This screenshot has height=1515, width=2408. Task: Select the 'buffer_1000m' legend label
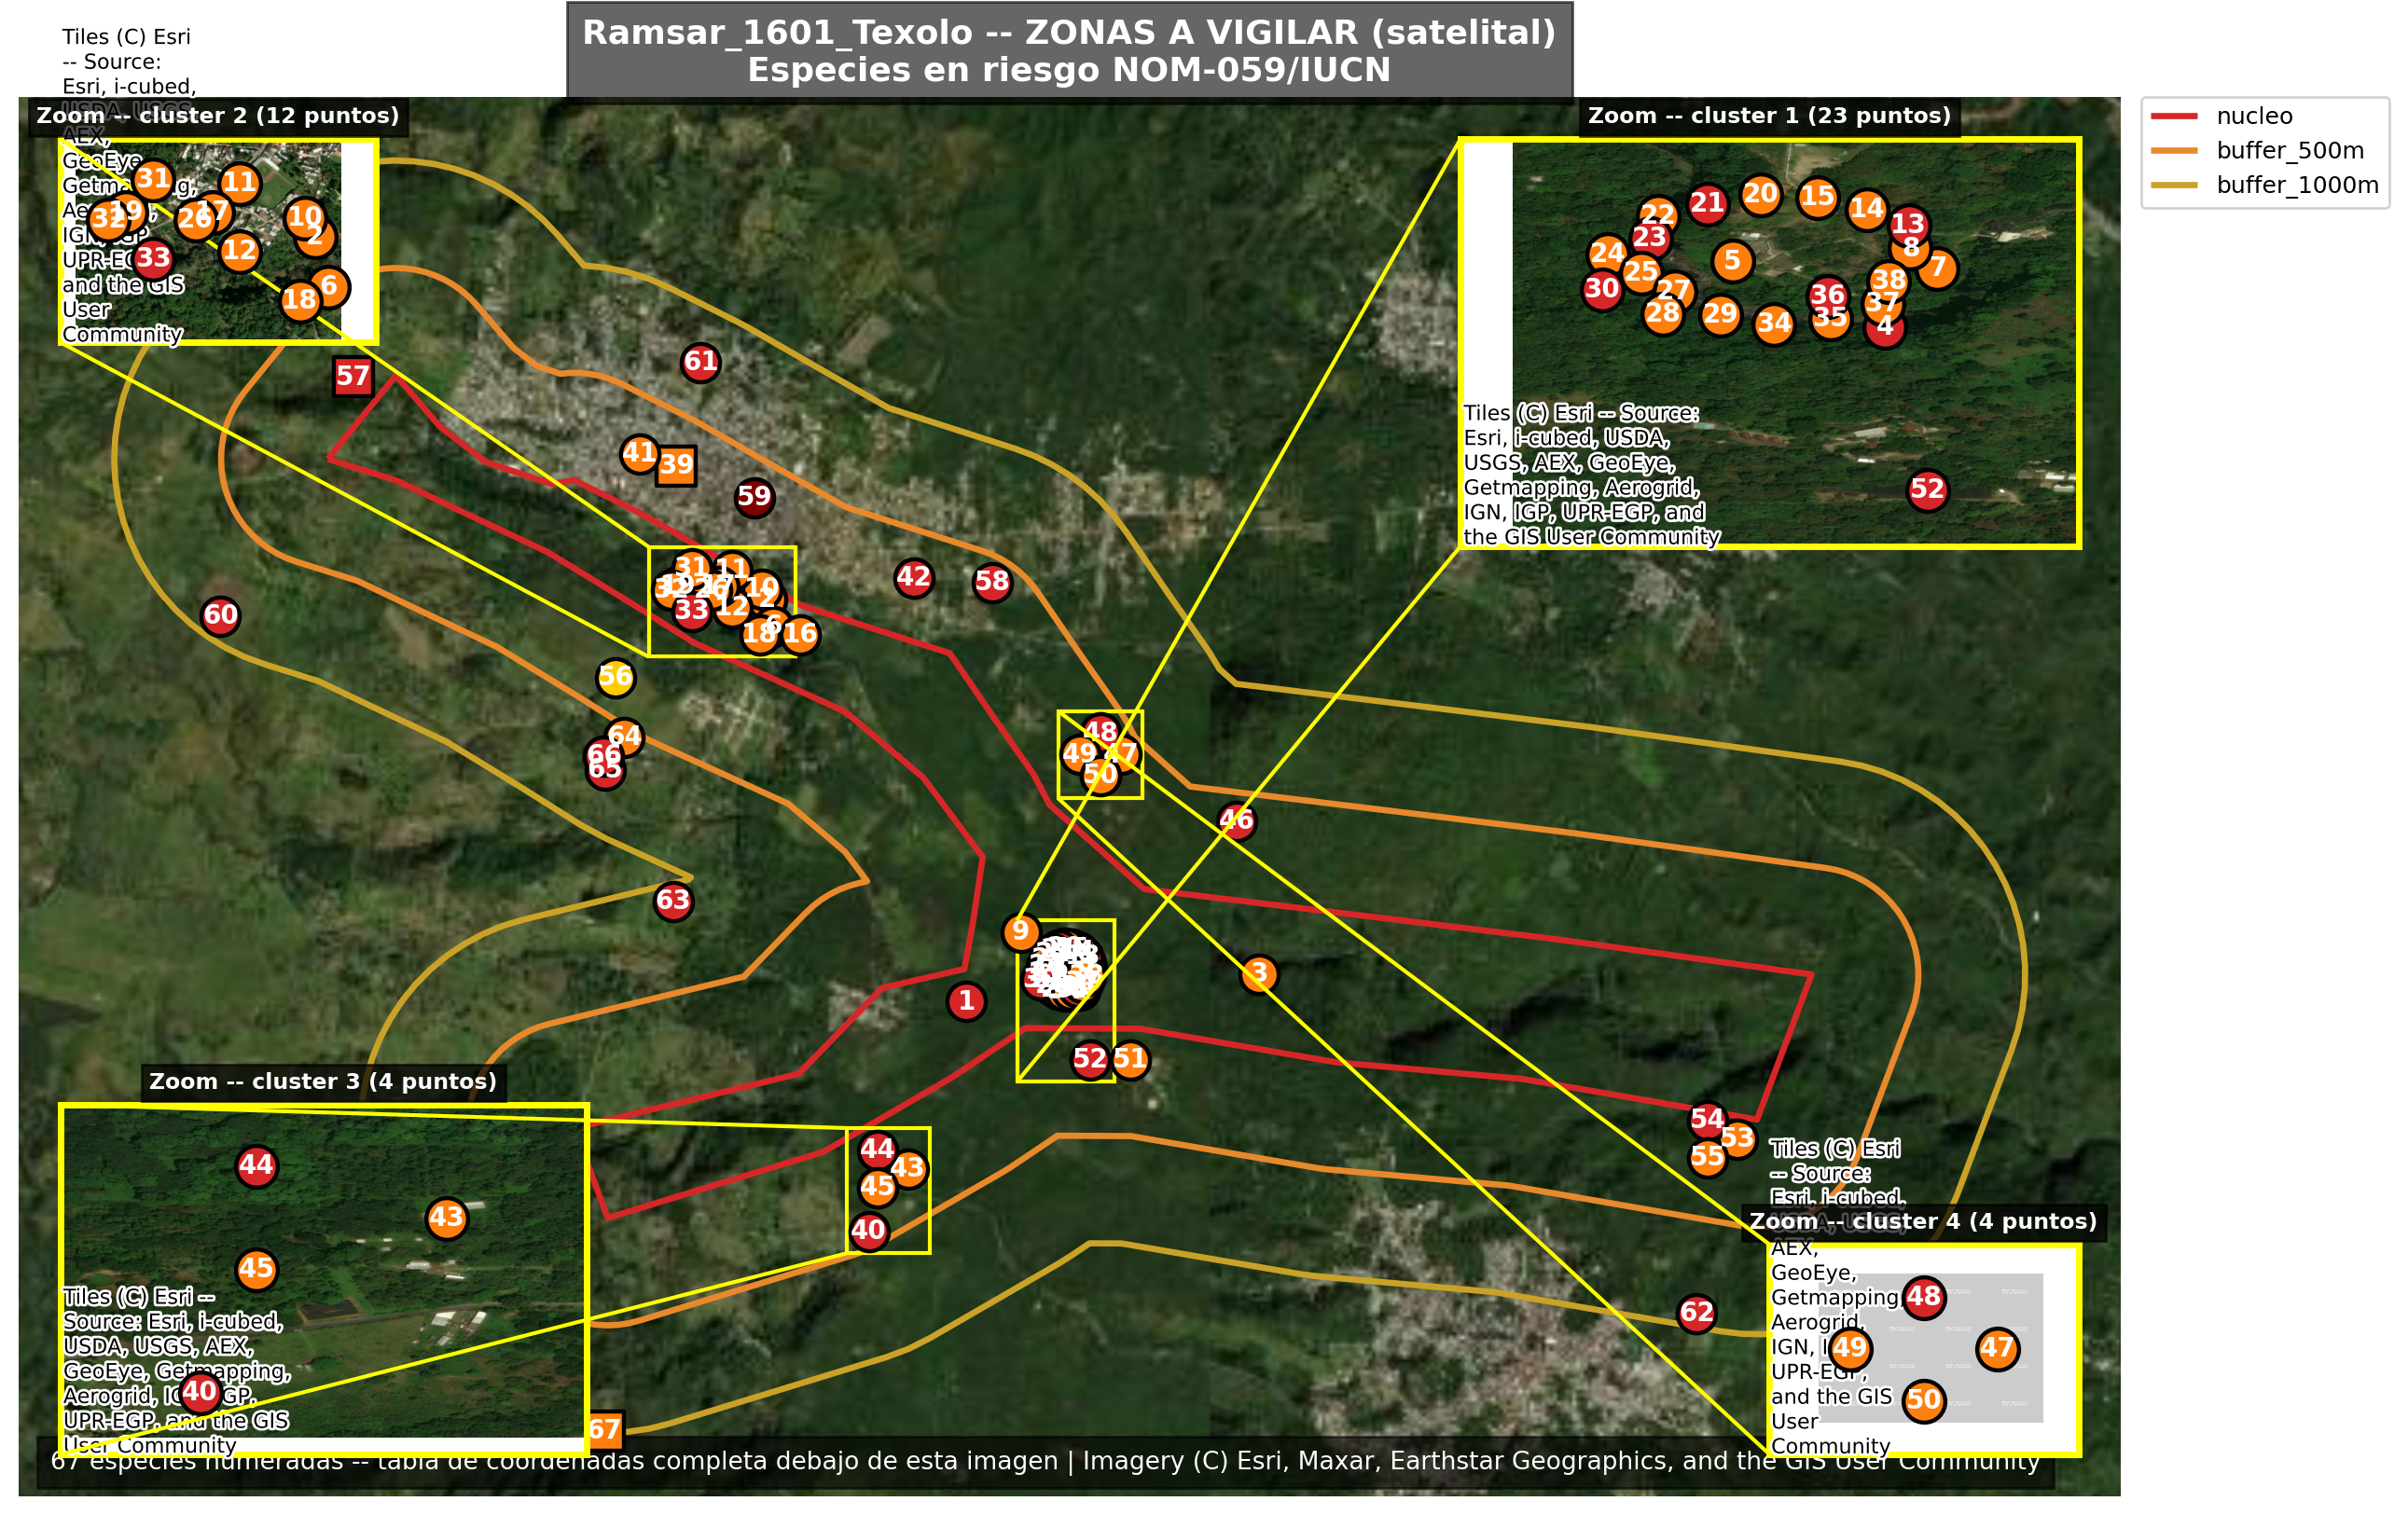pyautogui.click(x=2297, y=185)
